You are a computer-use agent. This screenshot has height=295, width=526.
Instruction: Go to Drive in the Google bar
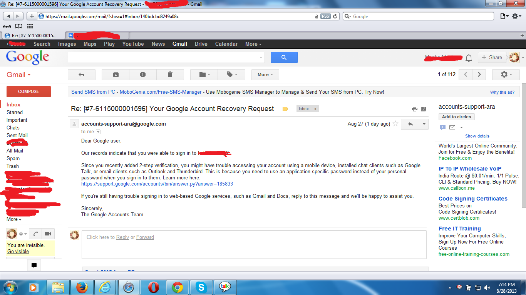(201, 44)
